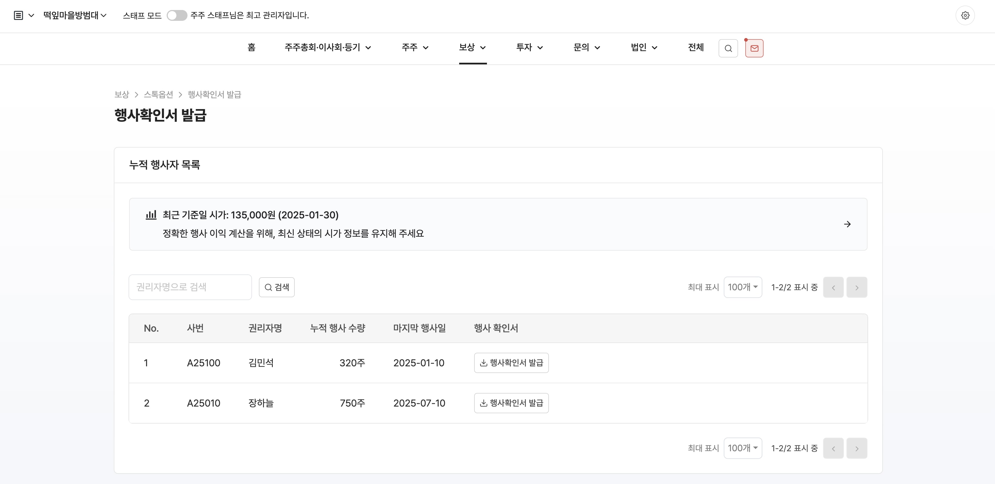Click the magnifier search icon in navbar
Screen dimensions: 995x484
[728, 48]
